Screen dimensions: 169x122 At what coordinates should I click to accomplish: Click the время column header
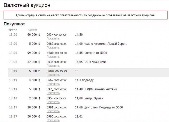pyautogui.click(x=13, y=30)
